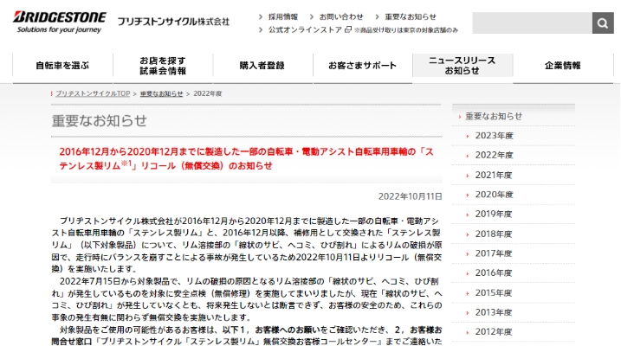Open 2015年度 in sidebar
621x346 pixels.
point(494,292)
